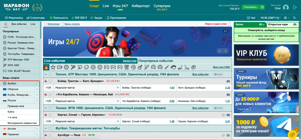Viewport: 301px width, 139px height.
Task: Add Бойер — Холт match to favorites star
Action: pyautogui.click(x=50, y=81)
